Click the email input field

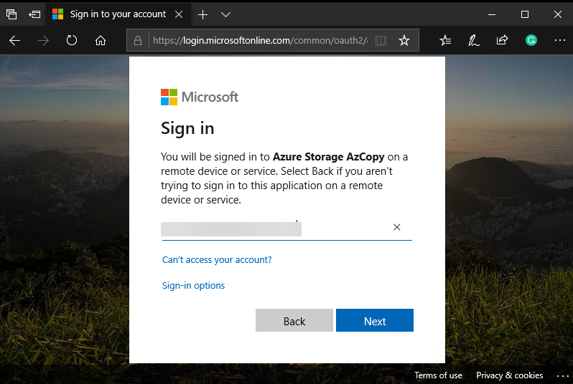(x=286, y=229)
